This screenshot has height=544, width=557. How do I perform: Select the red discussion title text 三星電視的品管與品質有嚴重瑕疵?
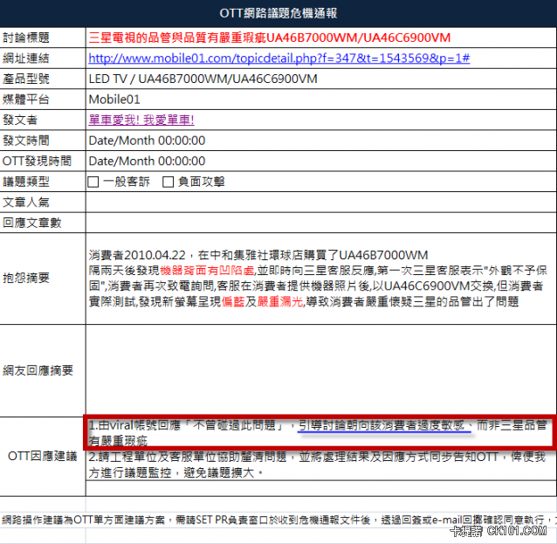click(x=177, y=38)
